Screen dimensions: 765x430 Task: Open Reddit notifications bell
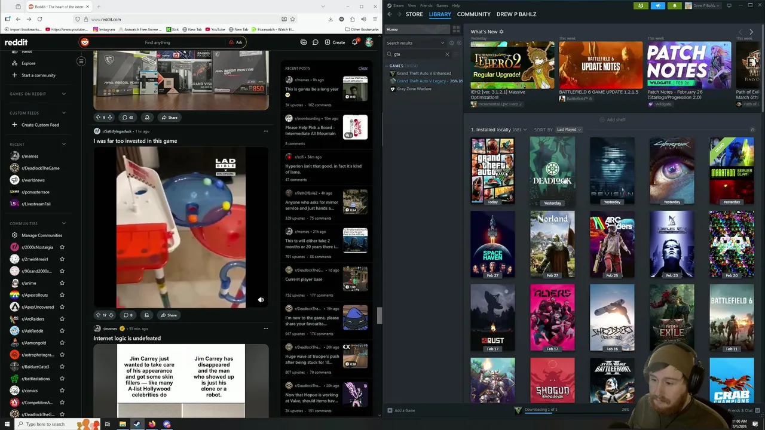tap(354, 42)
